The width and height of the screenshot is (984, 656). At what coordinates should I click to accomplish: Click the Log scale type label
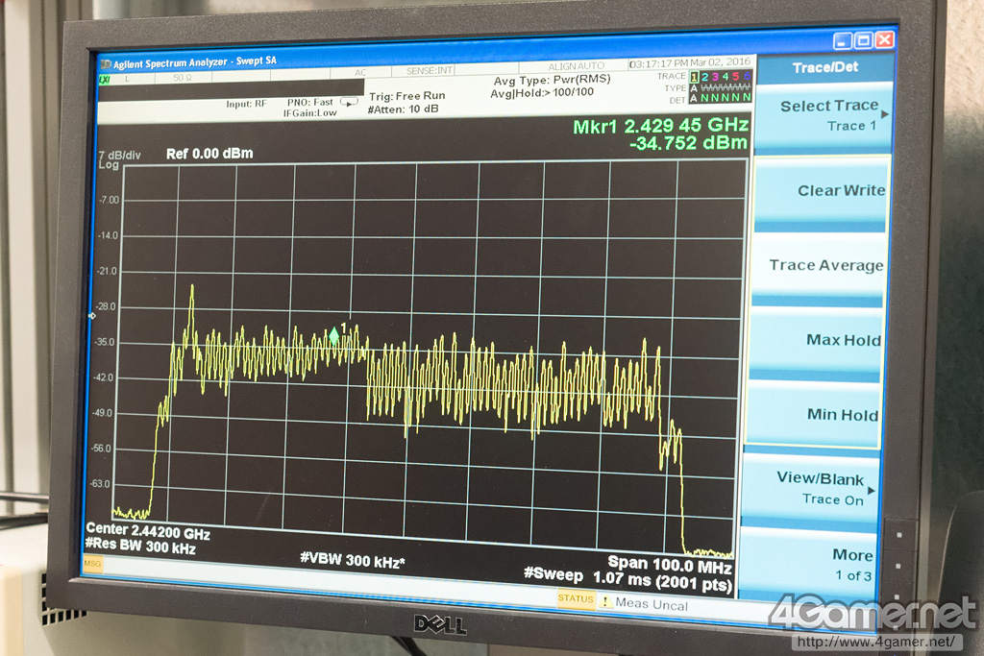[109, 165]
